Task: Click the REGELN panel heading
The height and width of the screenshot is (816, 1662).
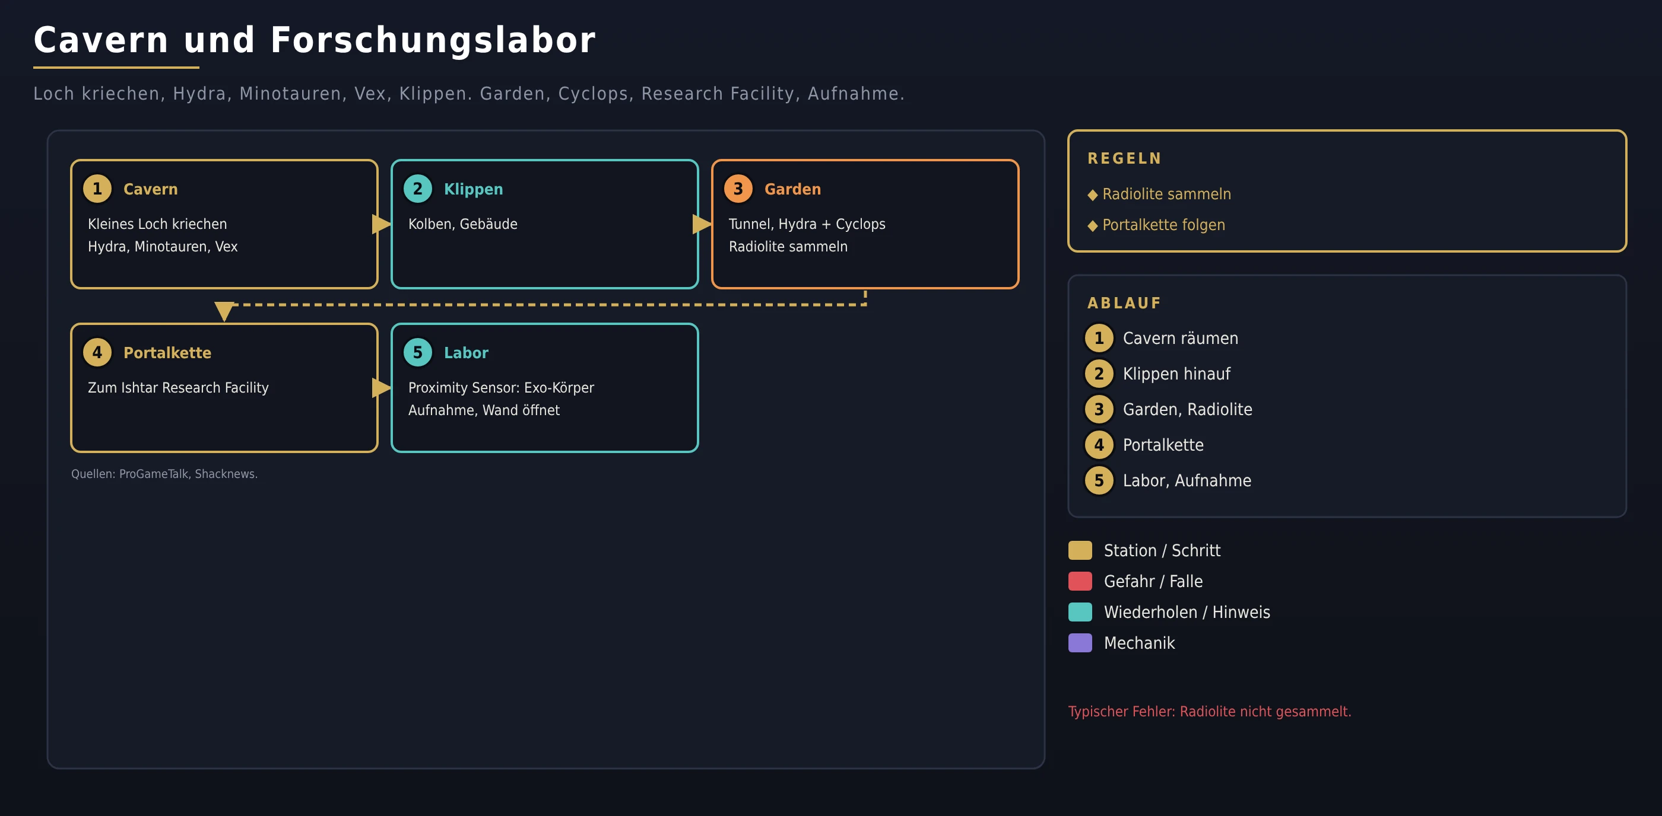Action: tap(1124, 158)
